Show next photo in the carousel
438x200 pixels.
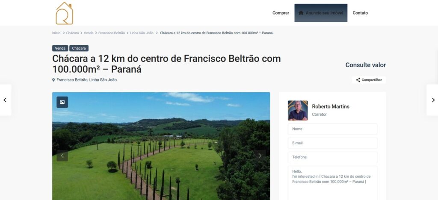click(260, 156)
